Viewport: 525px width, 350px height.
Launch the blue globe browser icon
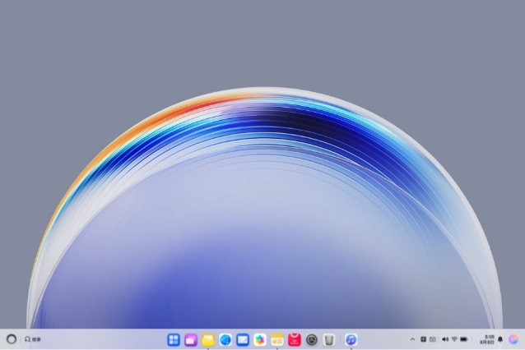pyautogui.click(x=225, y=339)
